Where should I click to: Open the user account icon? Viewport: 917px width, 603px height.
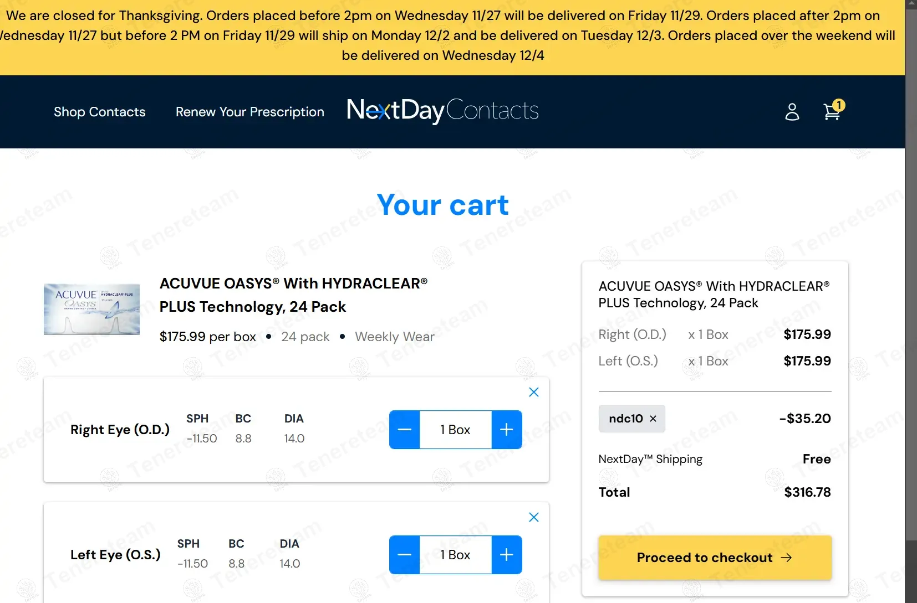pos(792,112)
